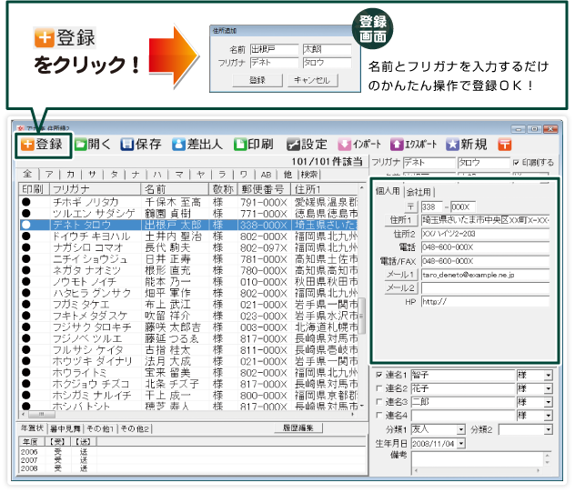Open 設定 (Settings) from the toolbar
This screenshot has width=575, height=493.
(x=307, y=145)
